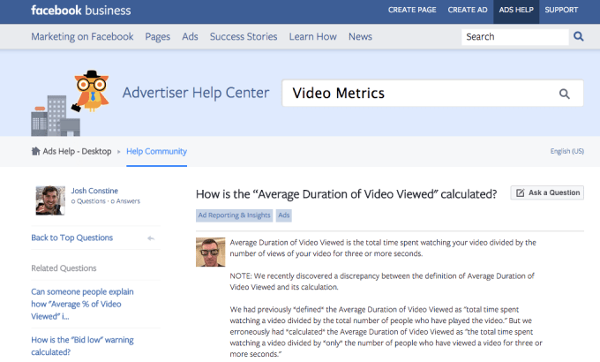Viewport: 600px width, 362px height.
Task: Click the blue search magnifier in navigation bar
Action: (x=579, y=37)
